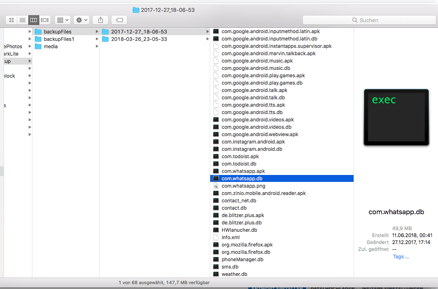
Task: Switch to column view mode
Action: 34,20
